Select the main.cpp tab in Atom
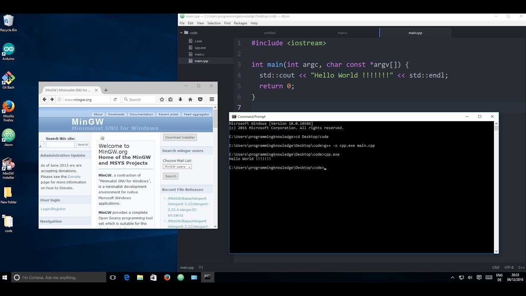The width and height of the screenshot is (526, 296). [x=415, y=33]
